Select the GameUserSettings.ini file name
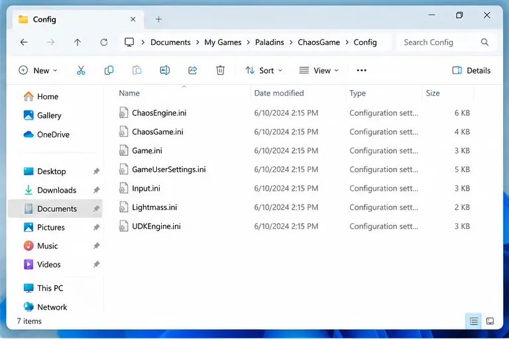 (x=169, y=169)
